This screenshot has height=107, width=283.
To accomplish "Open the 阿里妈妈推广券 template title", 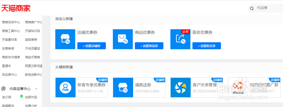I will (264, 85).
